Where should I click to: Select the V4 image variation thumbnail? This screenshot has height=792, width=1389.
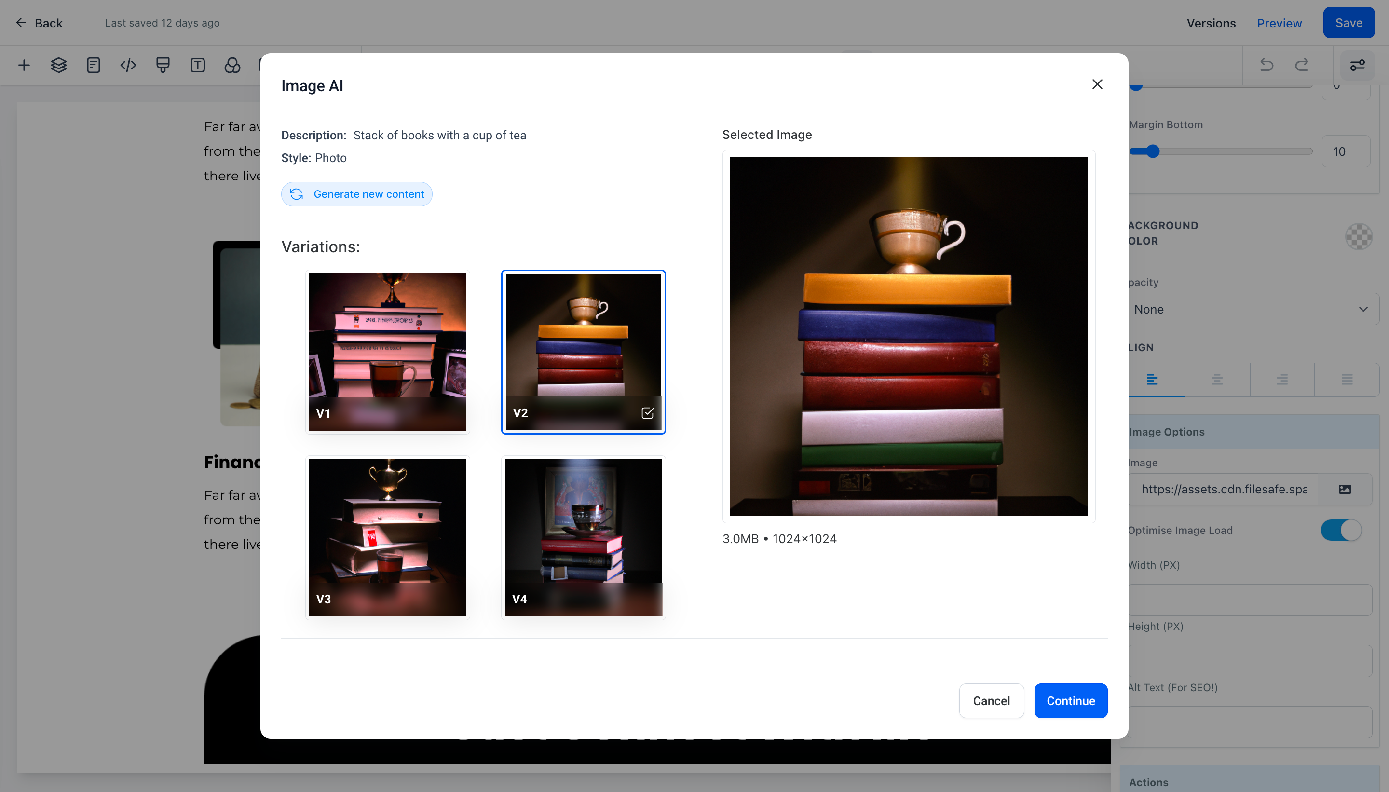583,537
